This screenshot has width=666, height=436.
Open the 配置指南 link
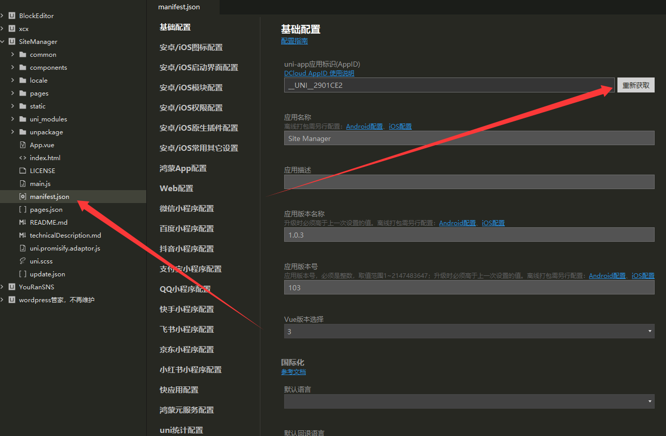click(294, 41)
